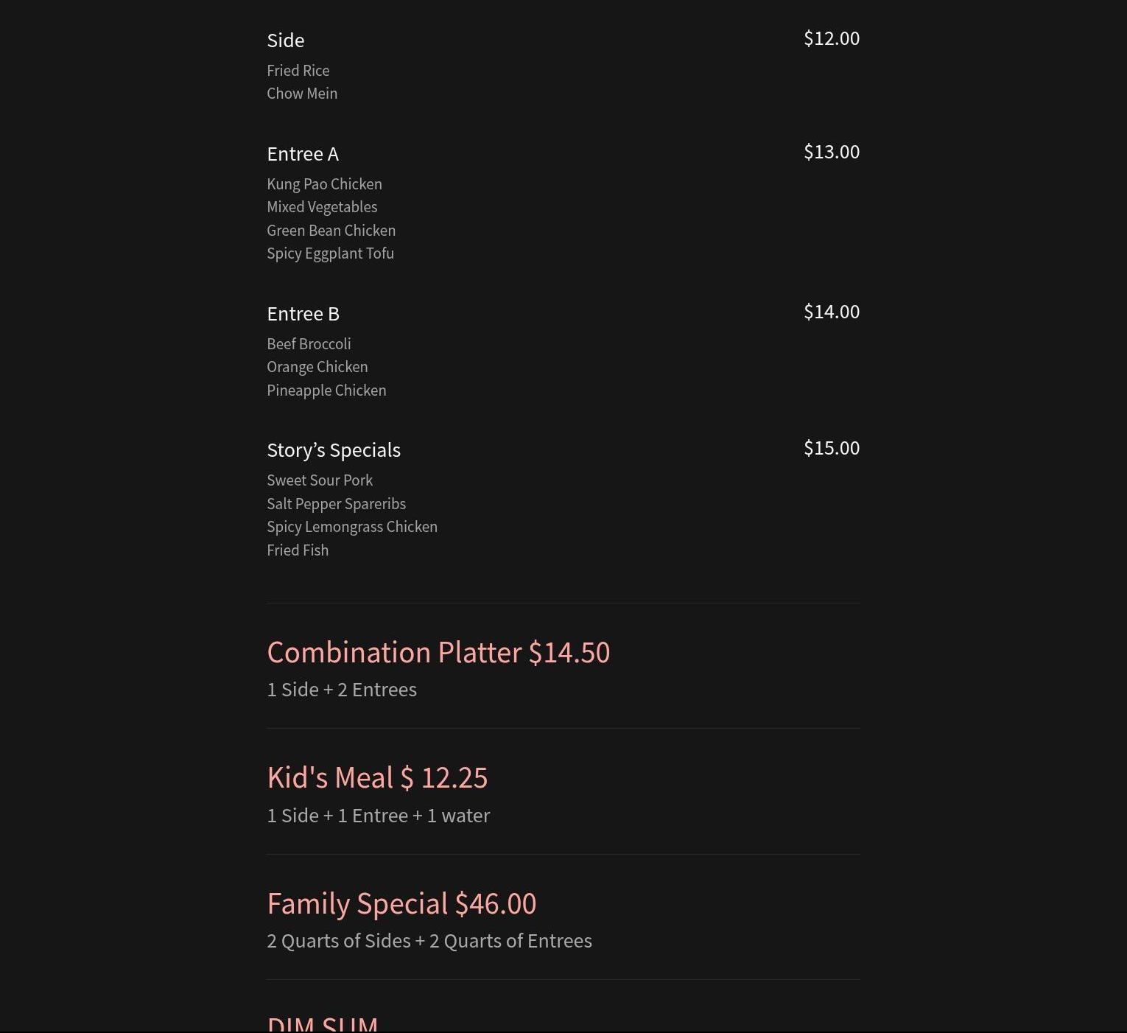Image resolution: width=1127 pixels, height=1033 pixels.
Task: Select Sweet Sour Pork
Action: tap(320, 480)
